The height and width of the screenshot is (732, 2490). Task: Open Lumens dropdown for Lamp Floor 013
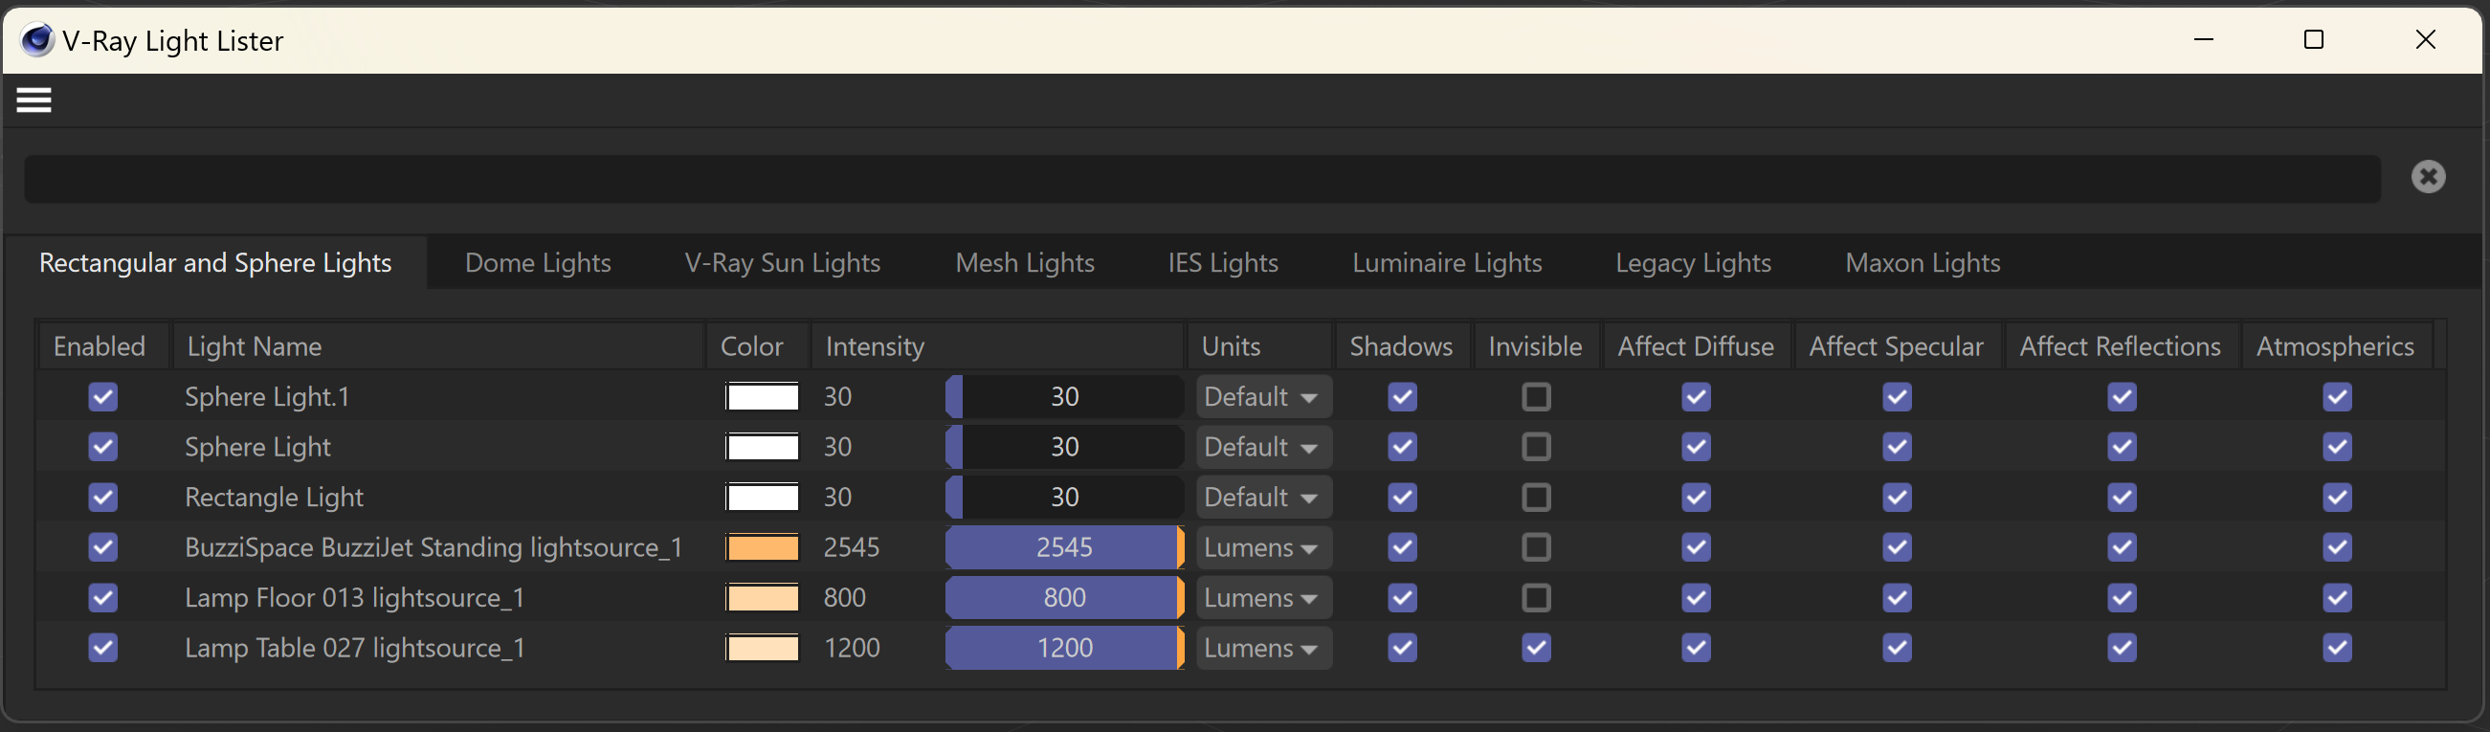[x=1263, y=598]
